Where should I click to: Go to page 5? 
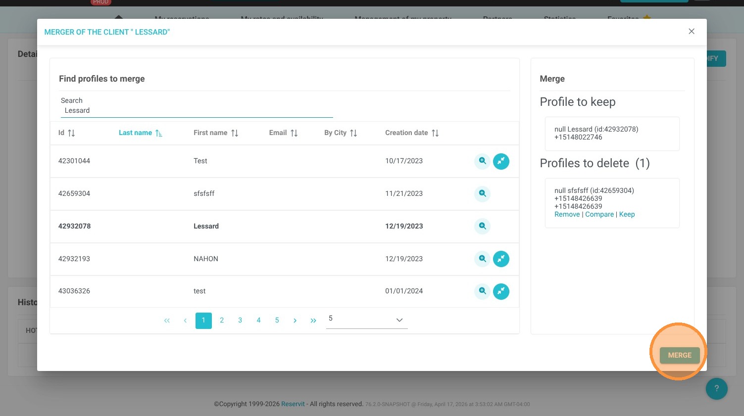click(277, 321)
